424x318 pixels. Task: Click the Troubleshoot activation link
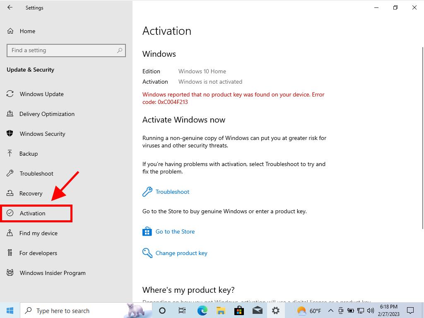[x=172, y=192]
